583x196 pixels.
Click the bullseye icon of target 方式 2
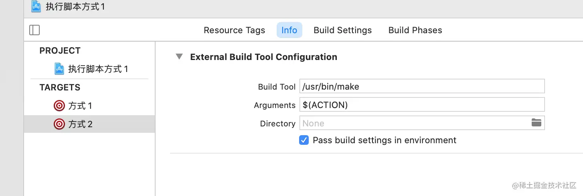59,124
